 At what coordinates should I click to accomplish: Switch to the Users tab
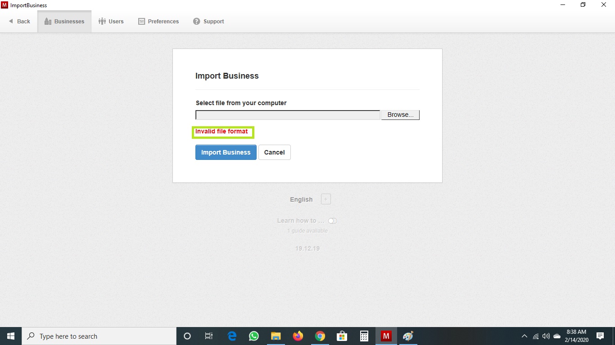[x=111, y=22]
